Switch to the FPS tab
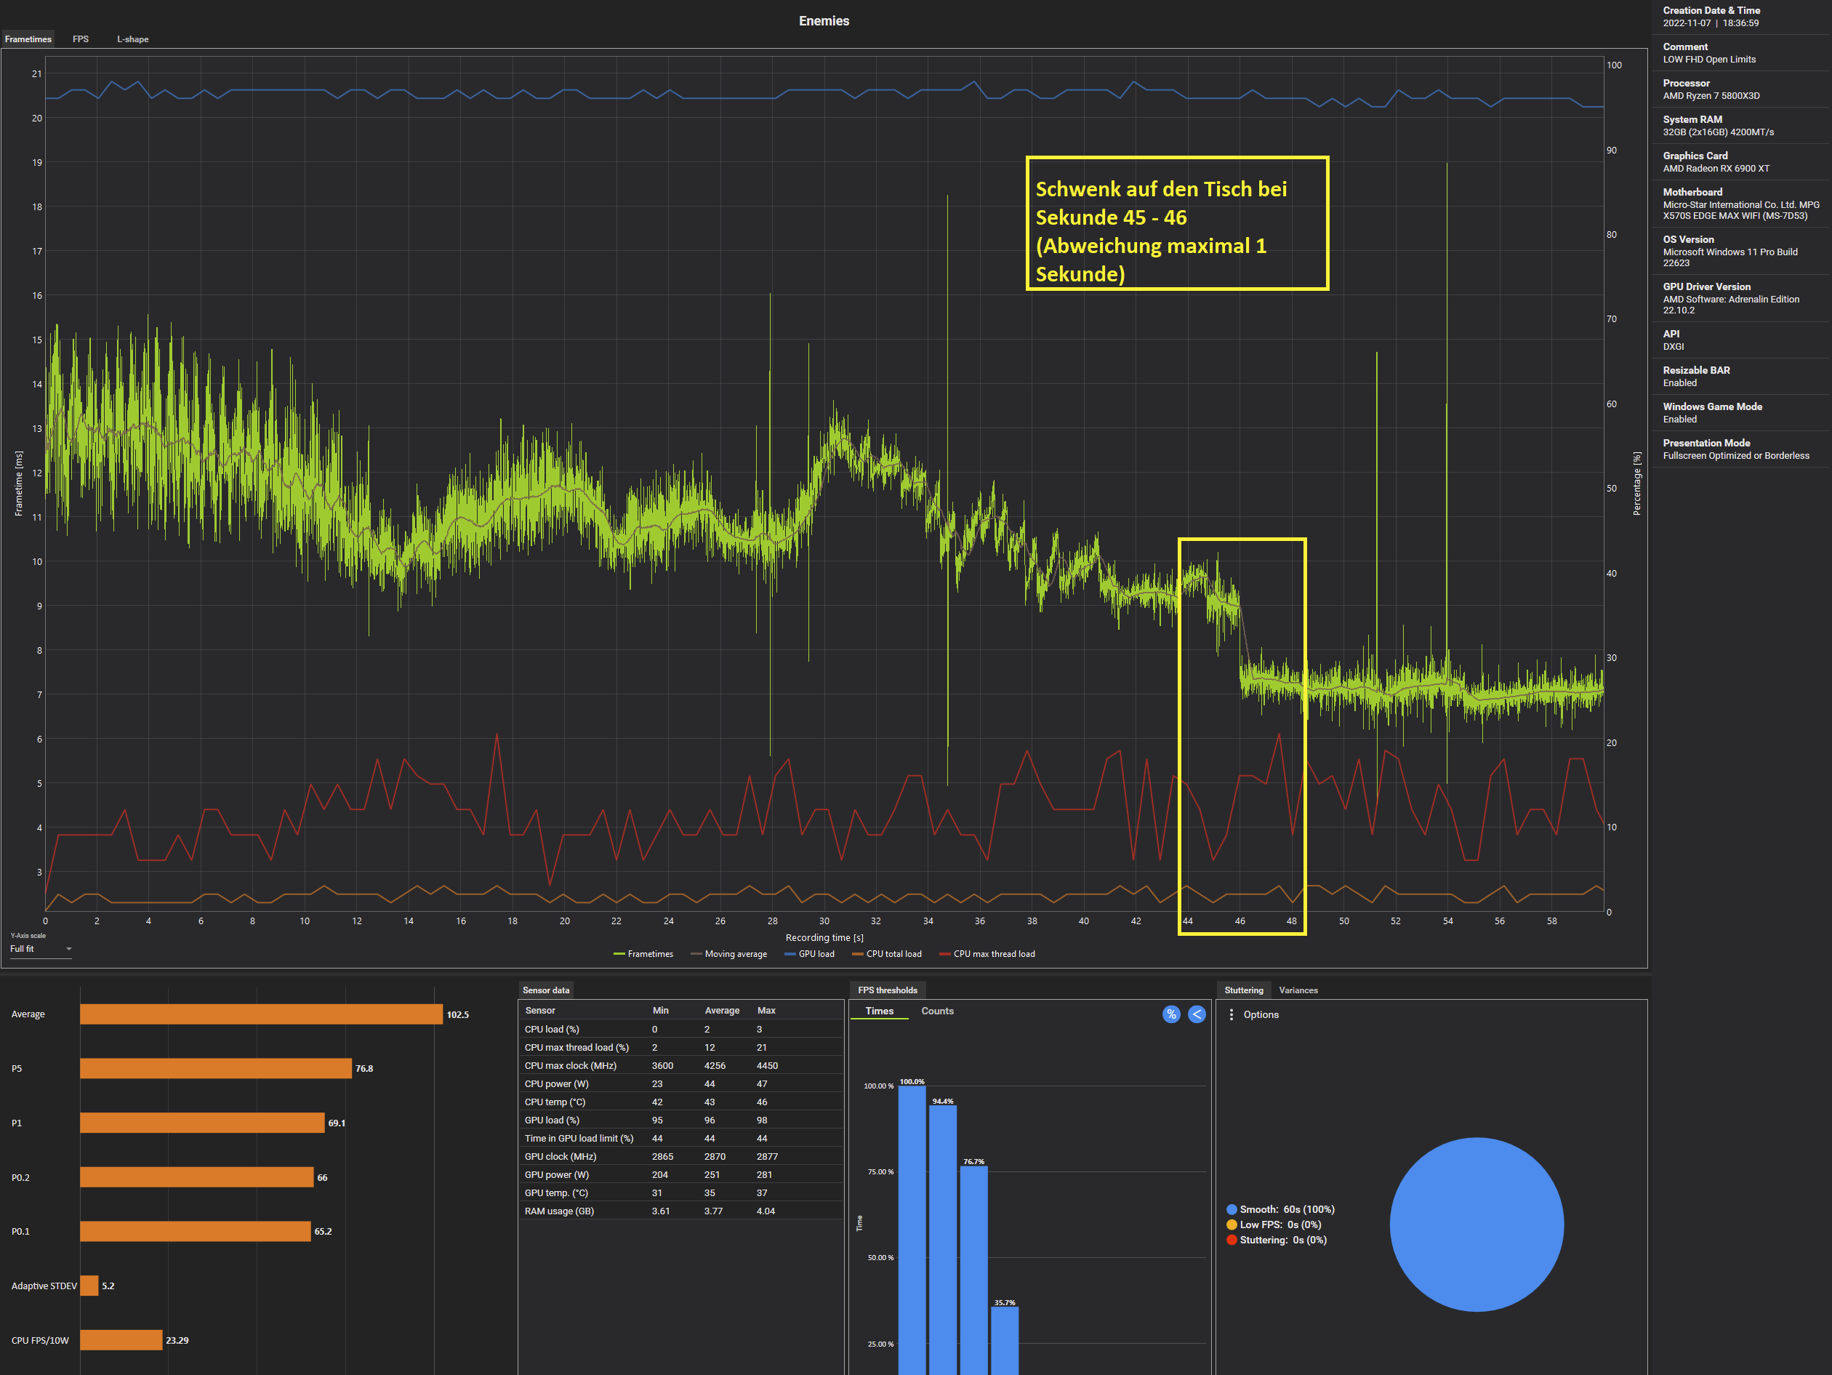This screenshot has height=1375, width=1832. 81,39
